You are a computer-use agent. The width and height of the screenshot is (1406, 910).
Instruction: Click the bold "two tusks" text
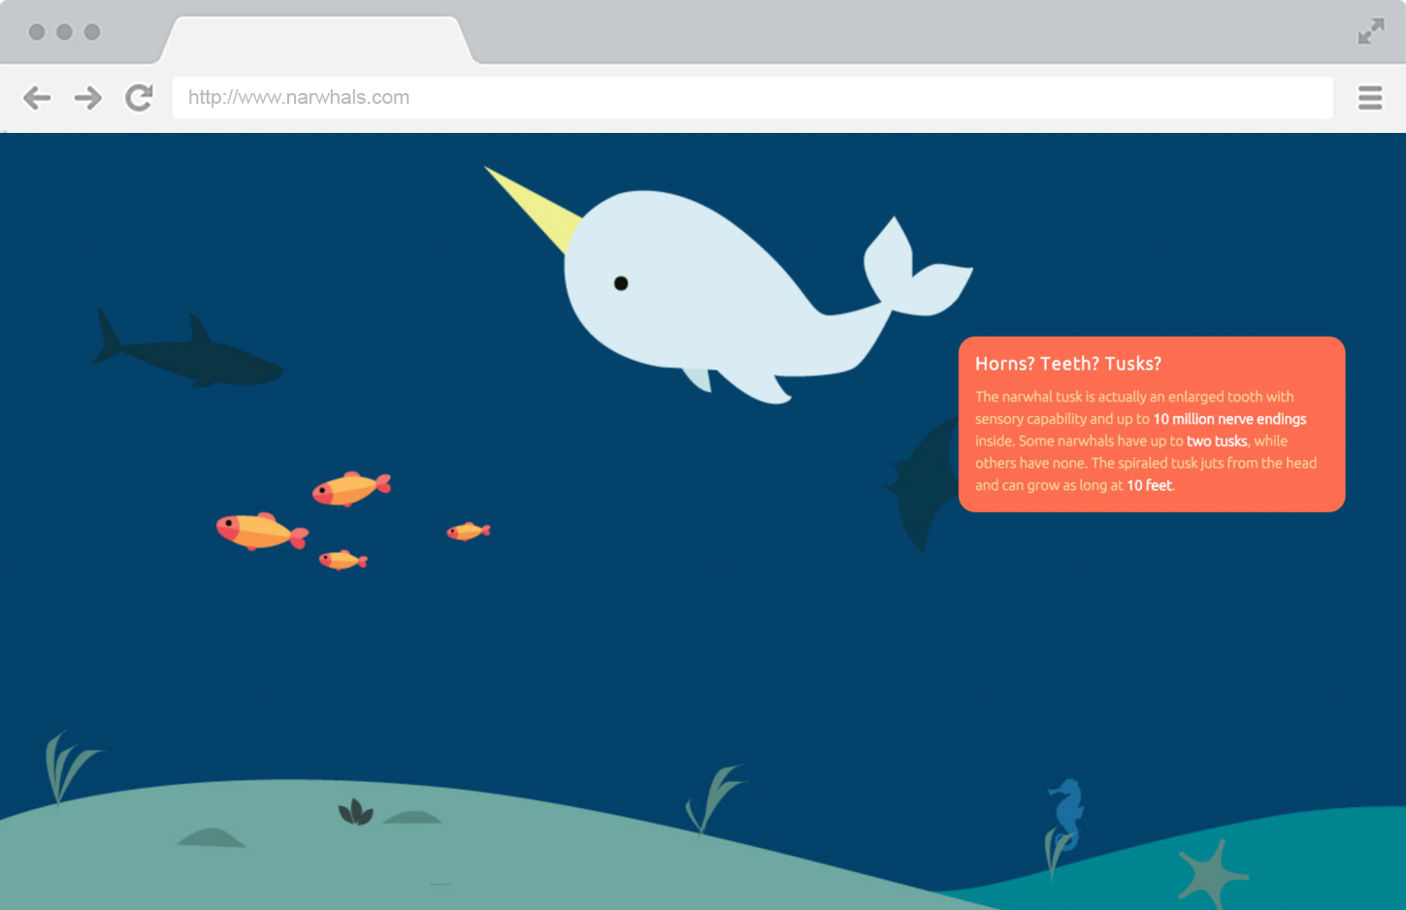point(1217,441)
